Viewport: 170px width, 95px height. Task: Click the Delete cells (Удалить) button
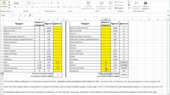point(120,5)
